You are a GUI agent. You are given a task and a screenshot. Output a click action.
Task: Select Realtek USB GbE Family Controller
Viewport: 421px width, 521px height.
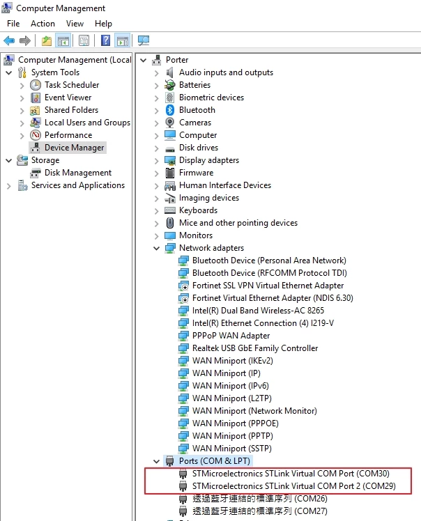(255, 348)
